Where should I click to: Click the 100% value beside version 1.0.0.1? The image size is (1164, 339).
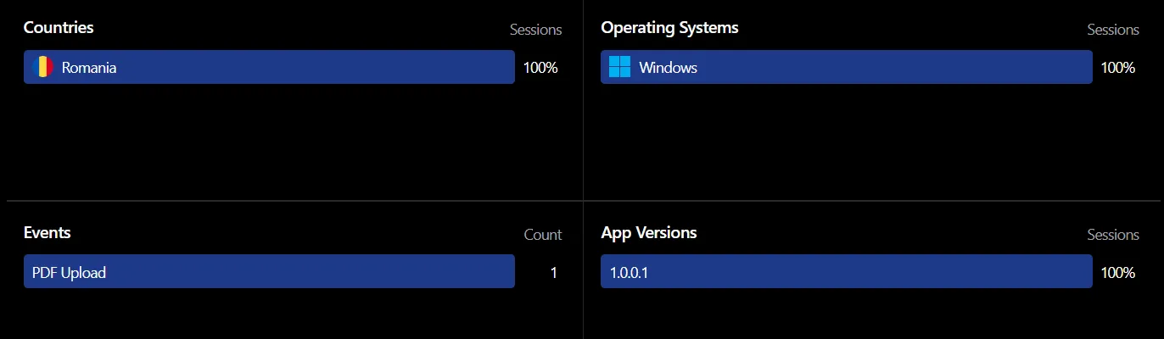(1118, 273)
